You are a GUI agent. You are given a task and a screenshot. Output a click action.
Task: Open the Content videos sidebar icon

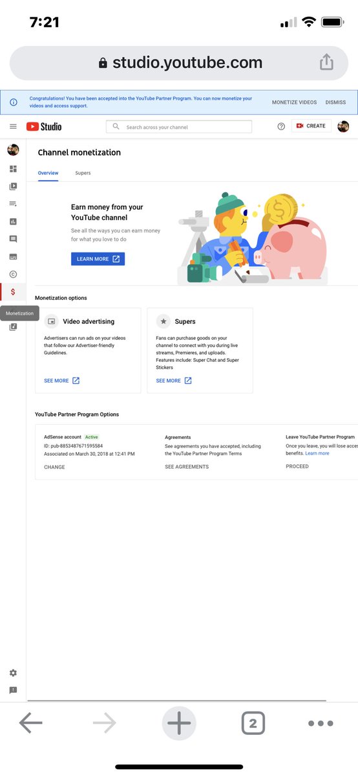point(13,186)
